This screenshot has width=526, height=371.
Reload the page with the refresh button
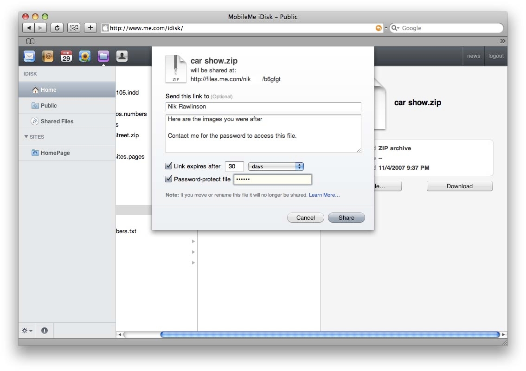pyautogui.click(x=57, y=28)
